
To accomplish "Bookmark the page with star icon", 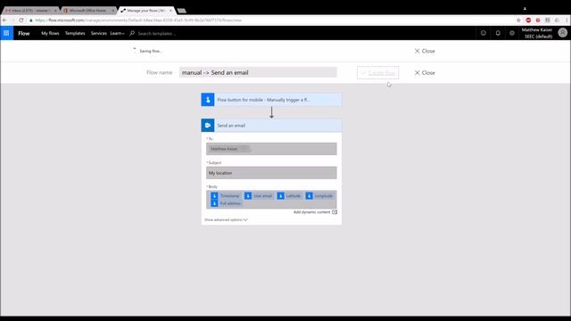I will [518, 21].
